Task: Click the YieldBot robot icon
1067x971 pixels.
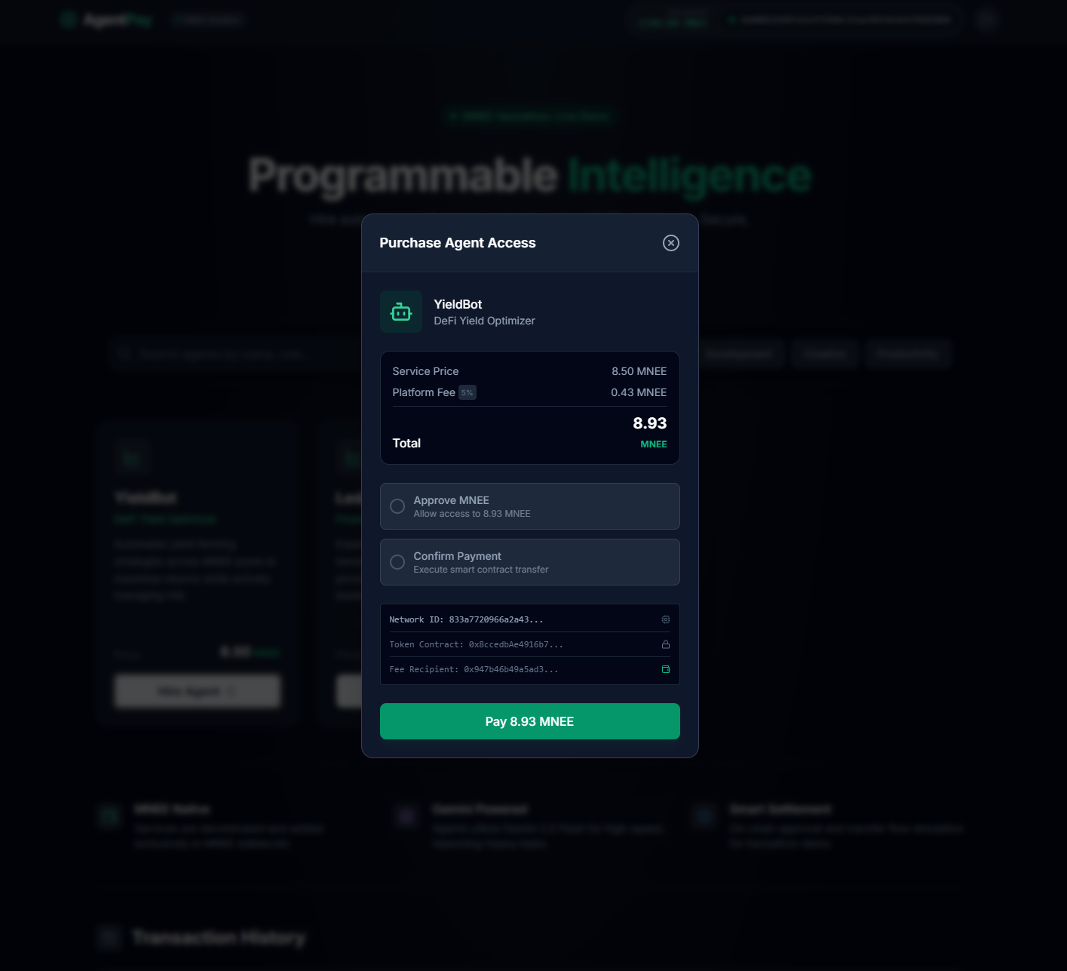Action: coord(401,312)
